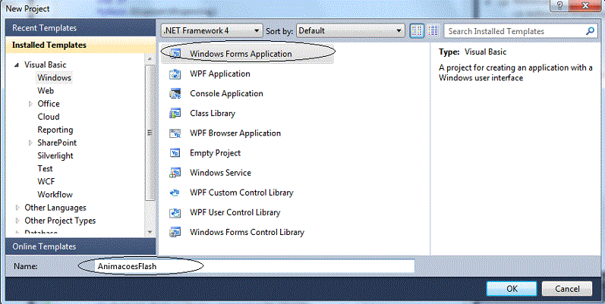The width and height of the screenshot is (605, 304).
Task: Open the Sort by Default dropdown
Action: tap(351, 30)
